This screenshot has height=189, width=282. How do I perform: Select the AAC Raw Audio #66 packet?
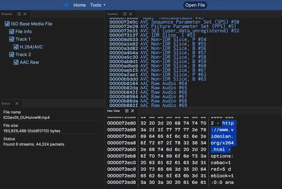click(x=148, y=92)
